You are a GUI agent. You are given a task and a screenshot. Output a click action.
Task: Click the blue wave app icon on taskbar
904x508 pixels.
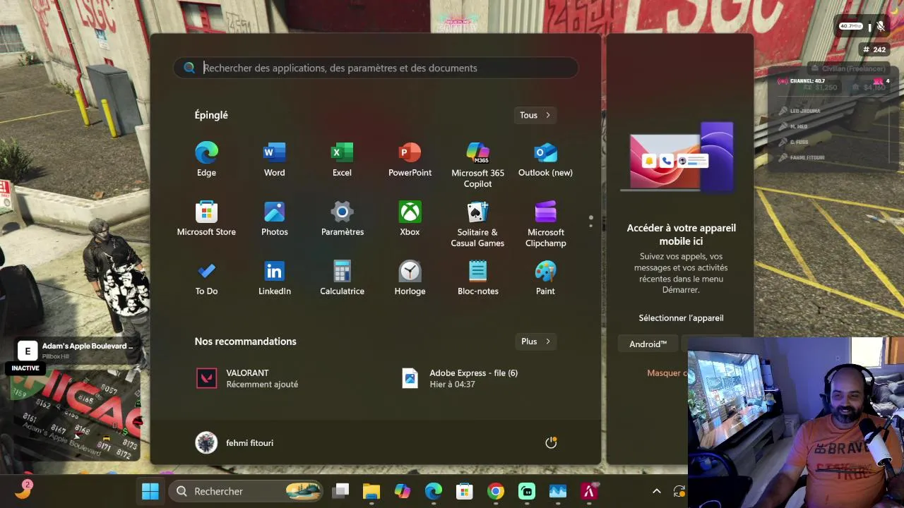click(558, 491)
